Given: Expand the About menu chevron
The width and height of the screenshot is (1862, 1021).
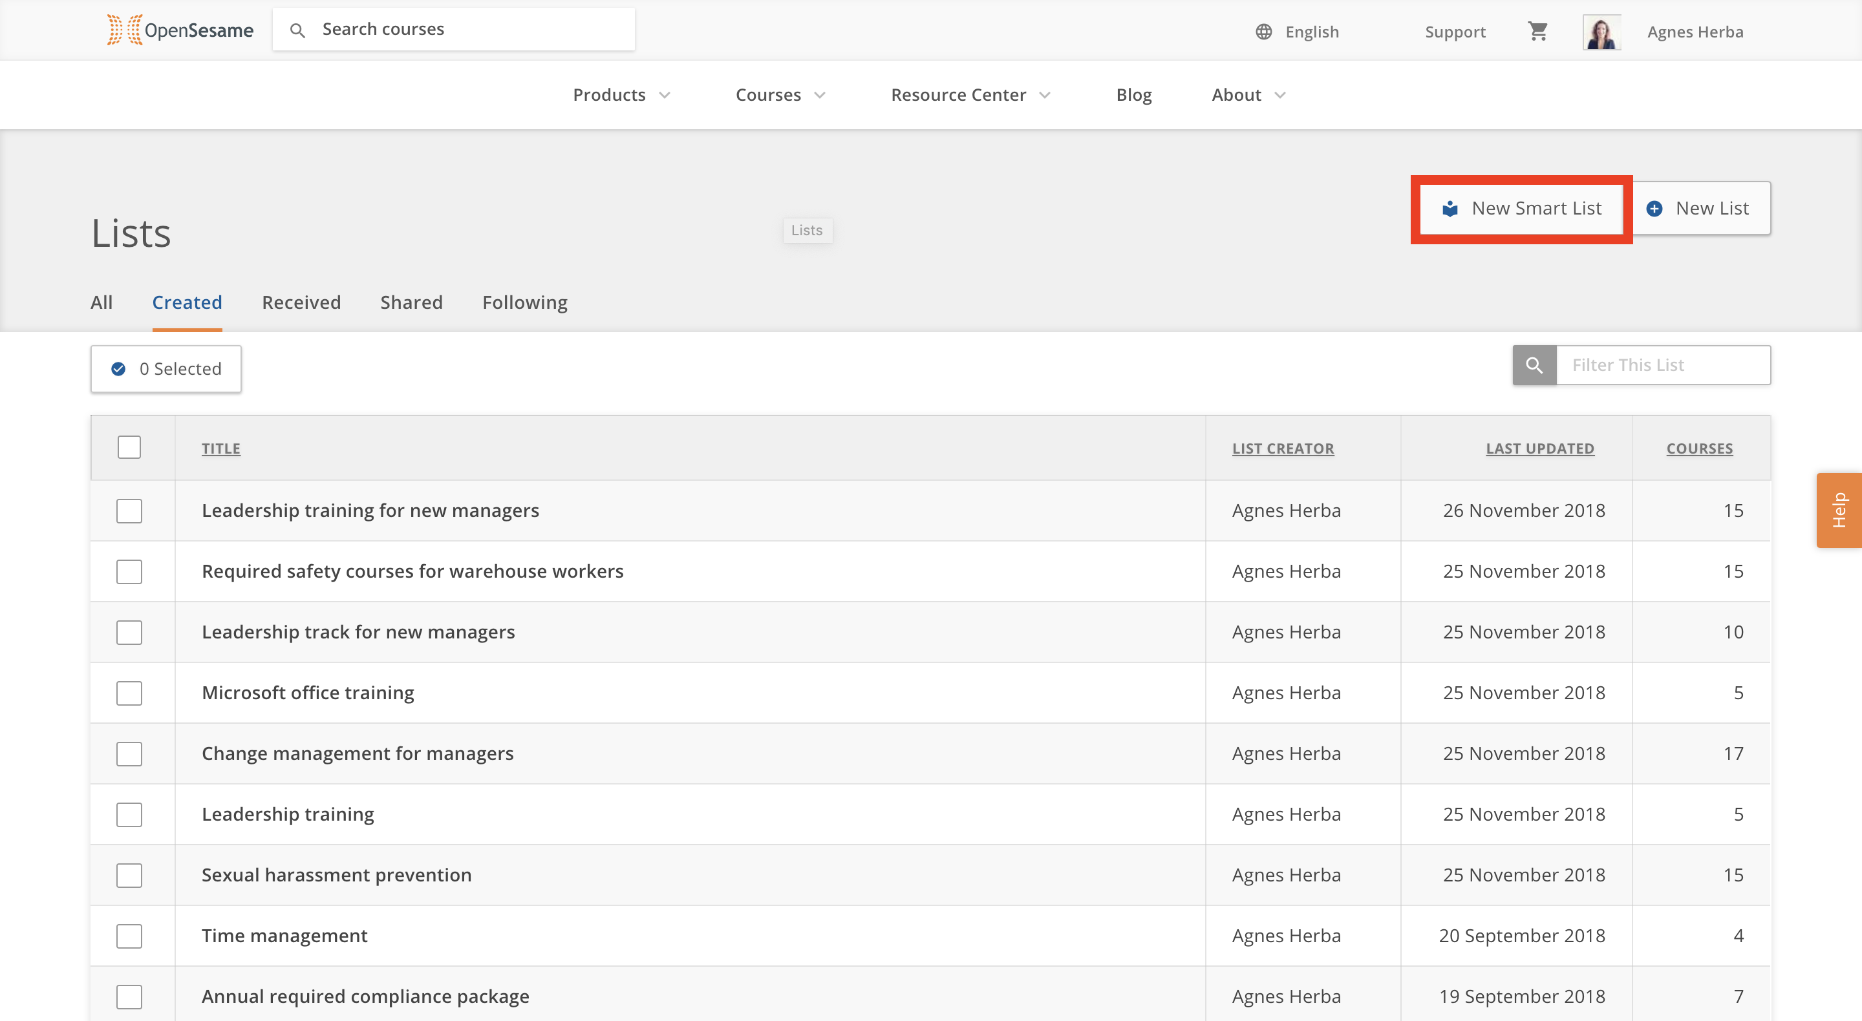Looking at the screenshot, I should (x=1279, y=94).
